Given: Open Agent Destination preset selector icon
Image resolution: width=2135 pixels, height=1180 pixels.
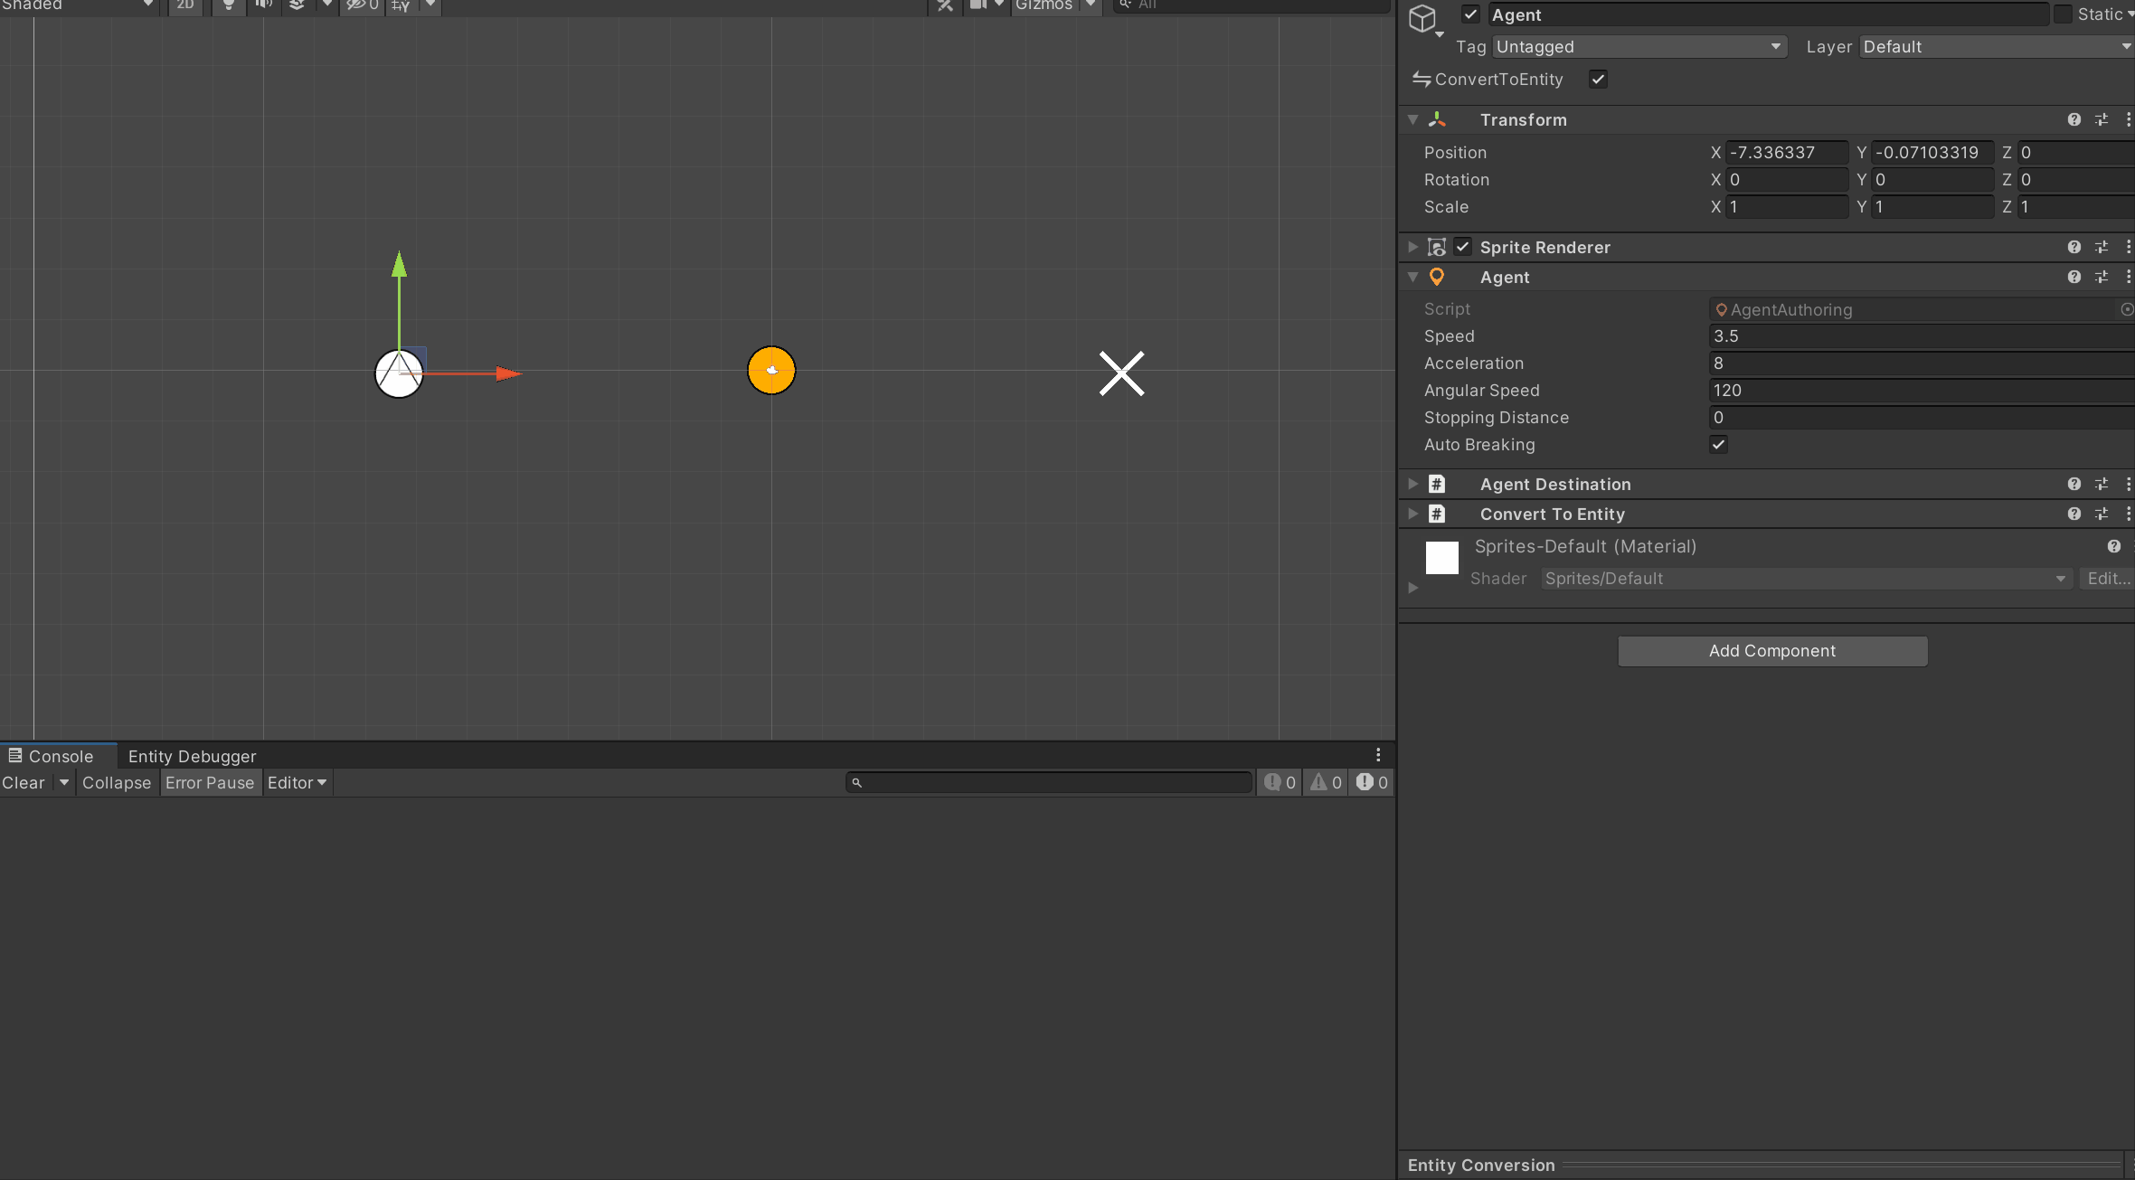Looking at the screenshot, I should pyautogui.click(x=2102, y=484).
